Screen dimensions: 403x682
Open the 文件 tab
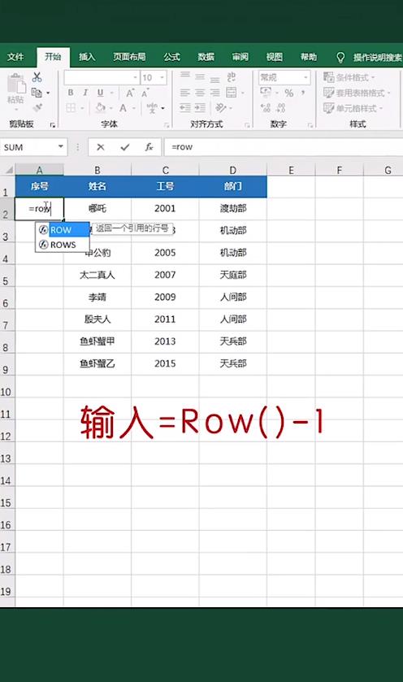click(15, 57)
